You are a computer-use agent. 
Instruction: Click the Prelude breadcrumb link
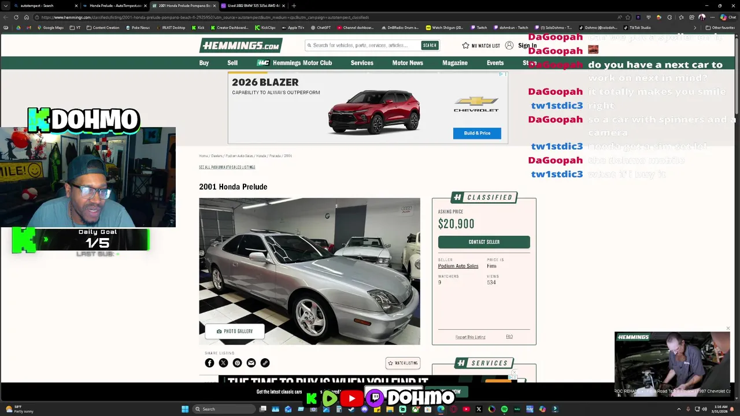point(275,156)
